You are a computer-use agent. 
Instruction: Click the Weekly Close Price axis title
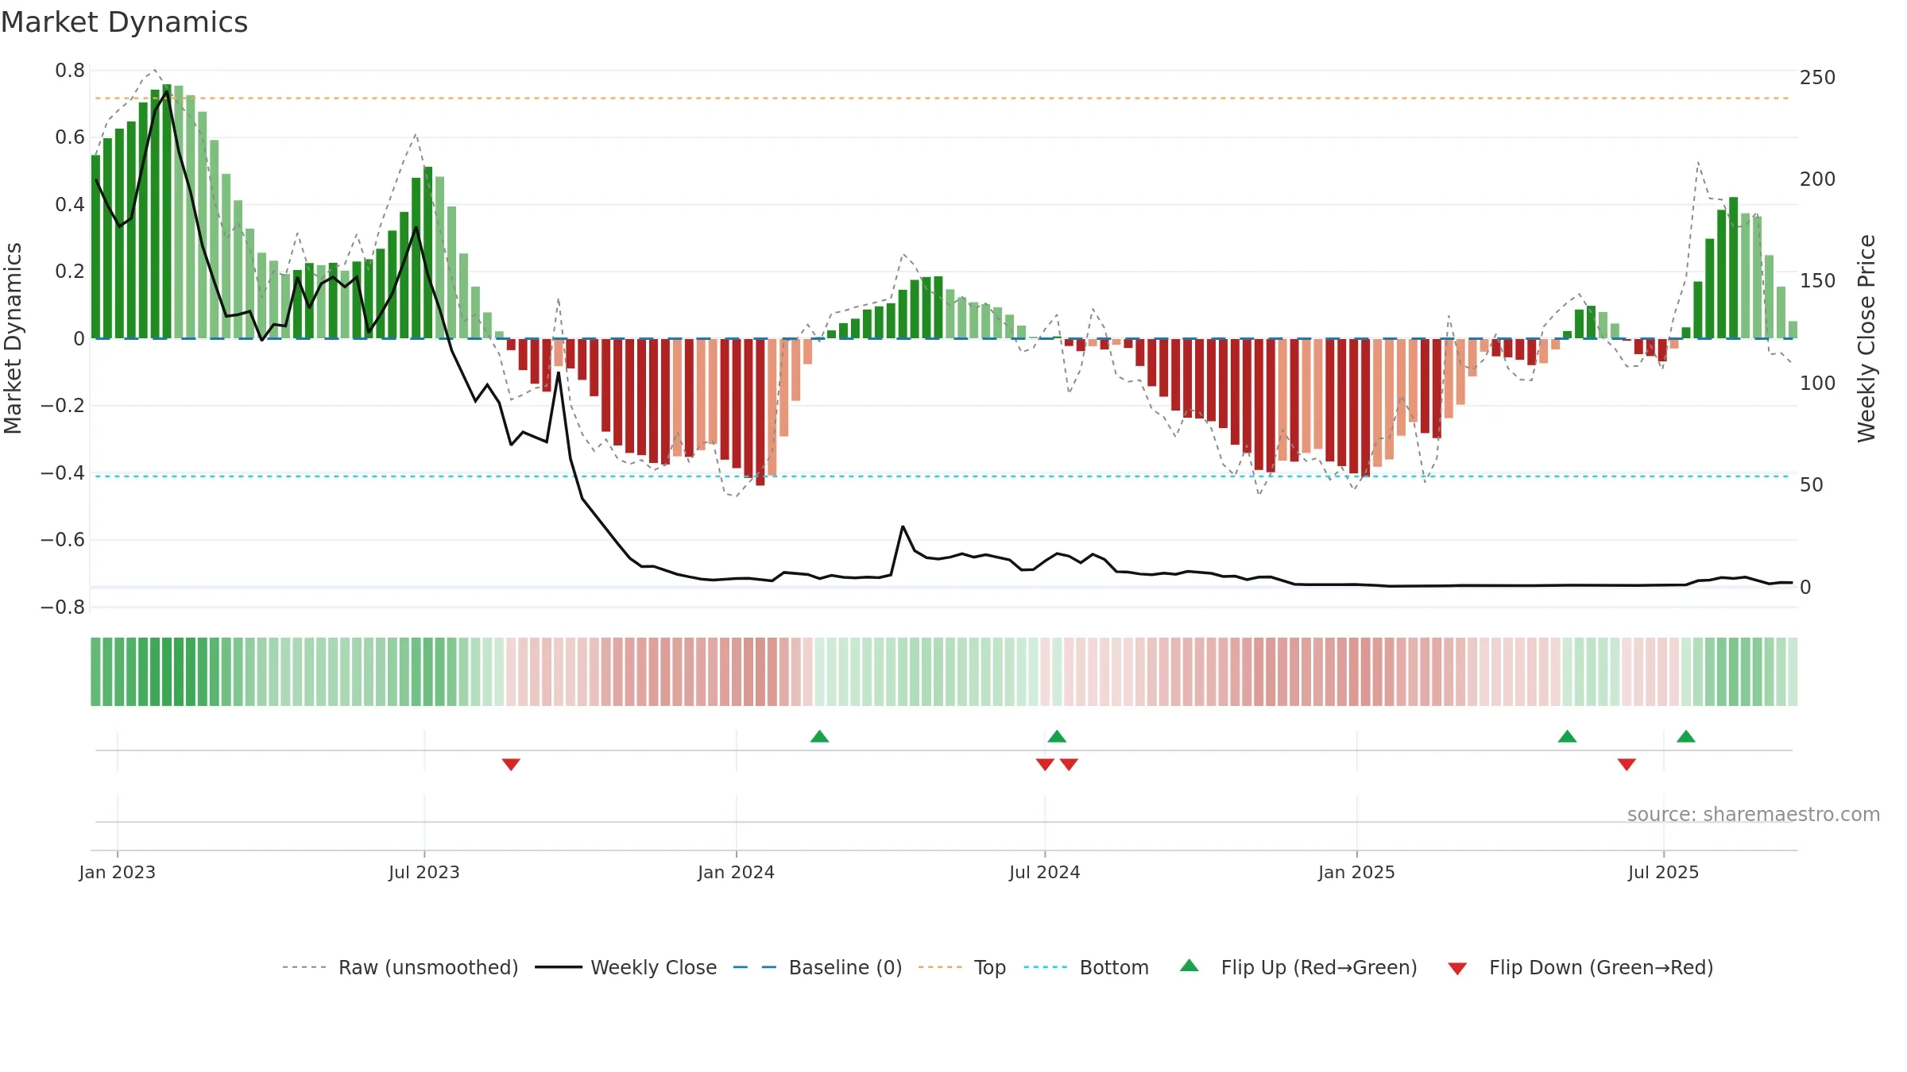1866,338
